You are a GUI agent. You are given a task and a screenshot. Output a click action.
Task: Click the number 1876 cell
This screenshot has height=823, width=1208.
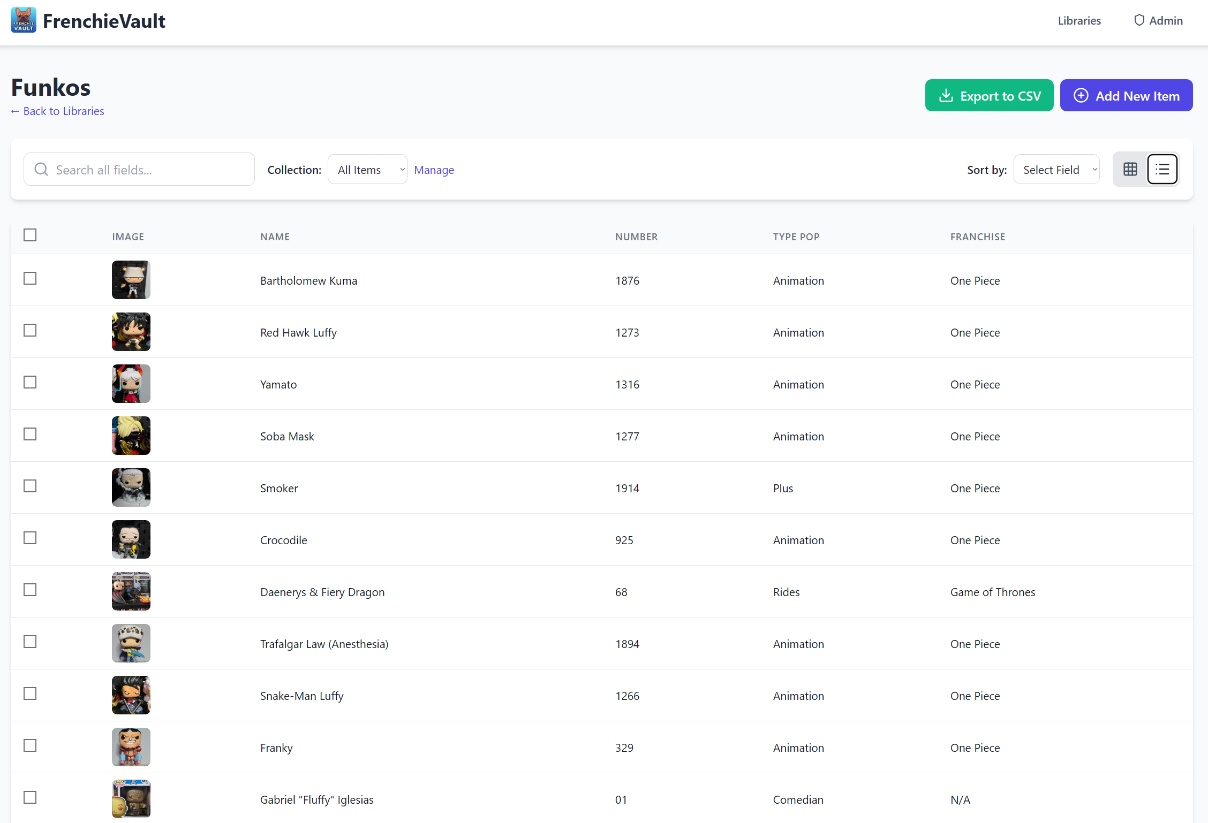(x=628, y=281)
